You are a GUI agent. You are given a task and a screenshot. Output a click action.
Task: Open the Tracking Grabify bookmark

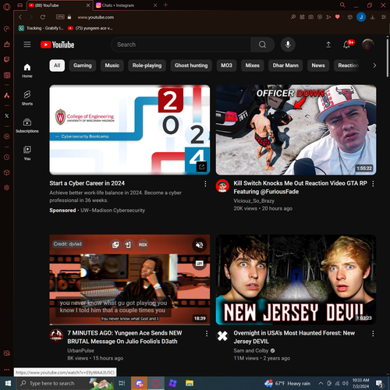(41, 28)
